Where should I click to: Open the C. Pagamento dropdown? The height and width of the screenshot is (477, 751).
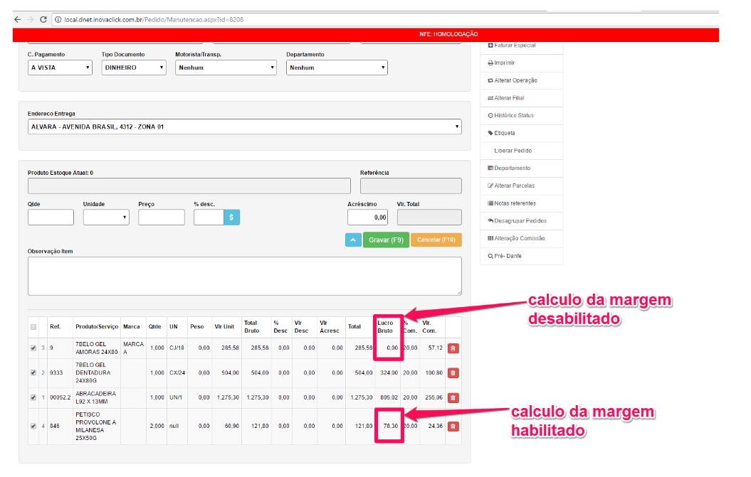[60, 68]
